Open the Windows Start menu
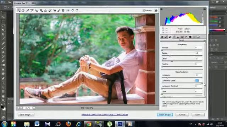The width and height of the screenshot is (227, 127). click(x=4, y=124)
